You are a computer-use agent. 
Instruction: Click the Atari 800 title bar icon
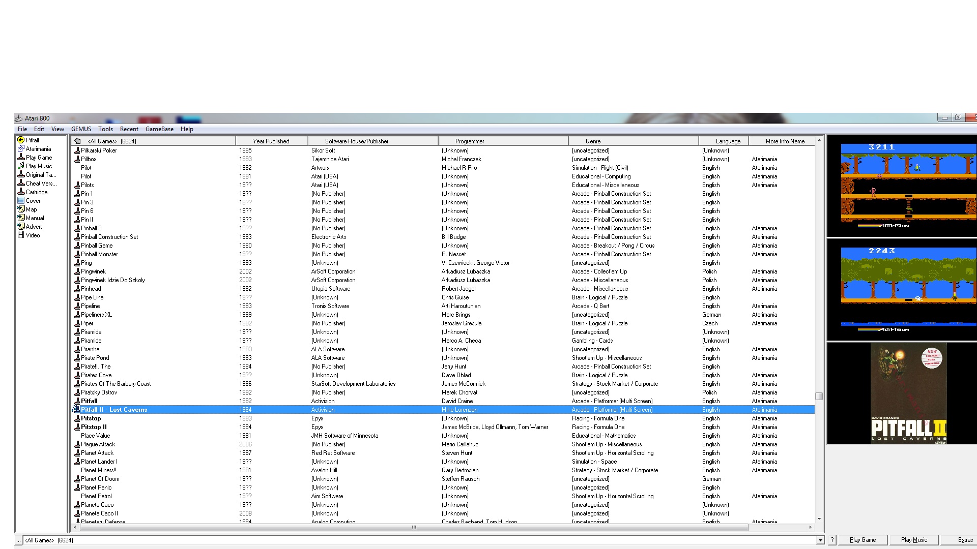coord(19,118)
